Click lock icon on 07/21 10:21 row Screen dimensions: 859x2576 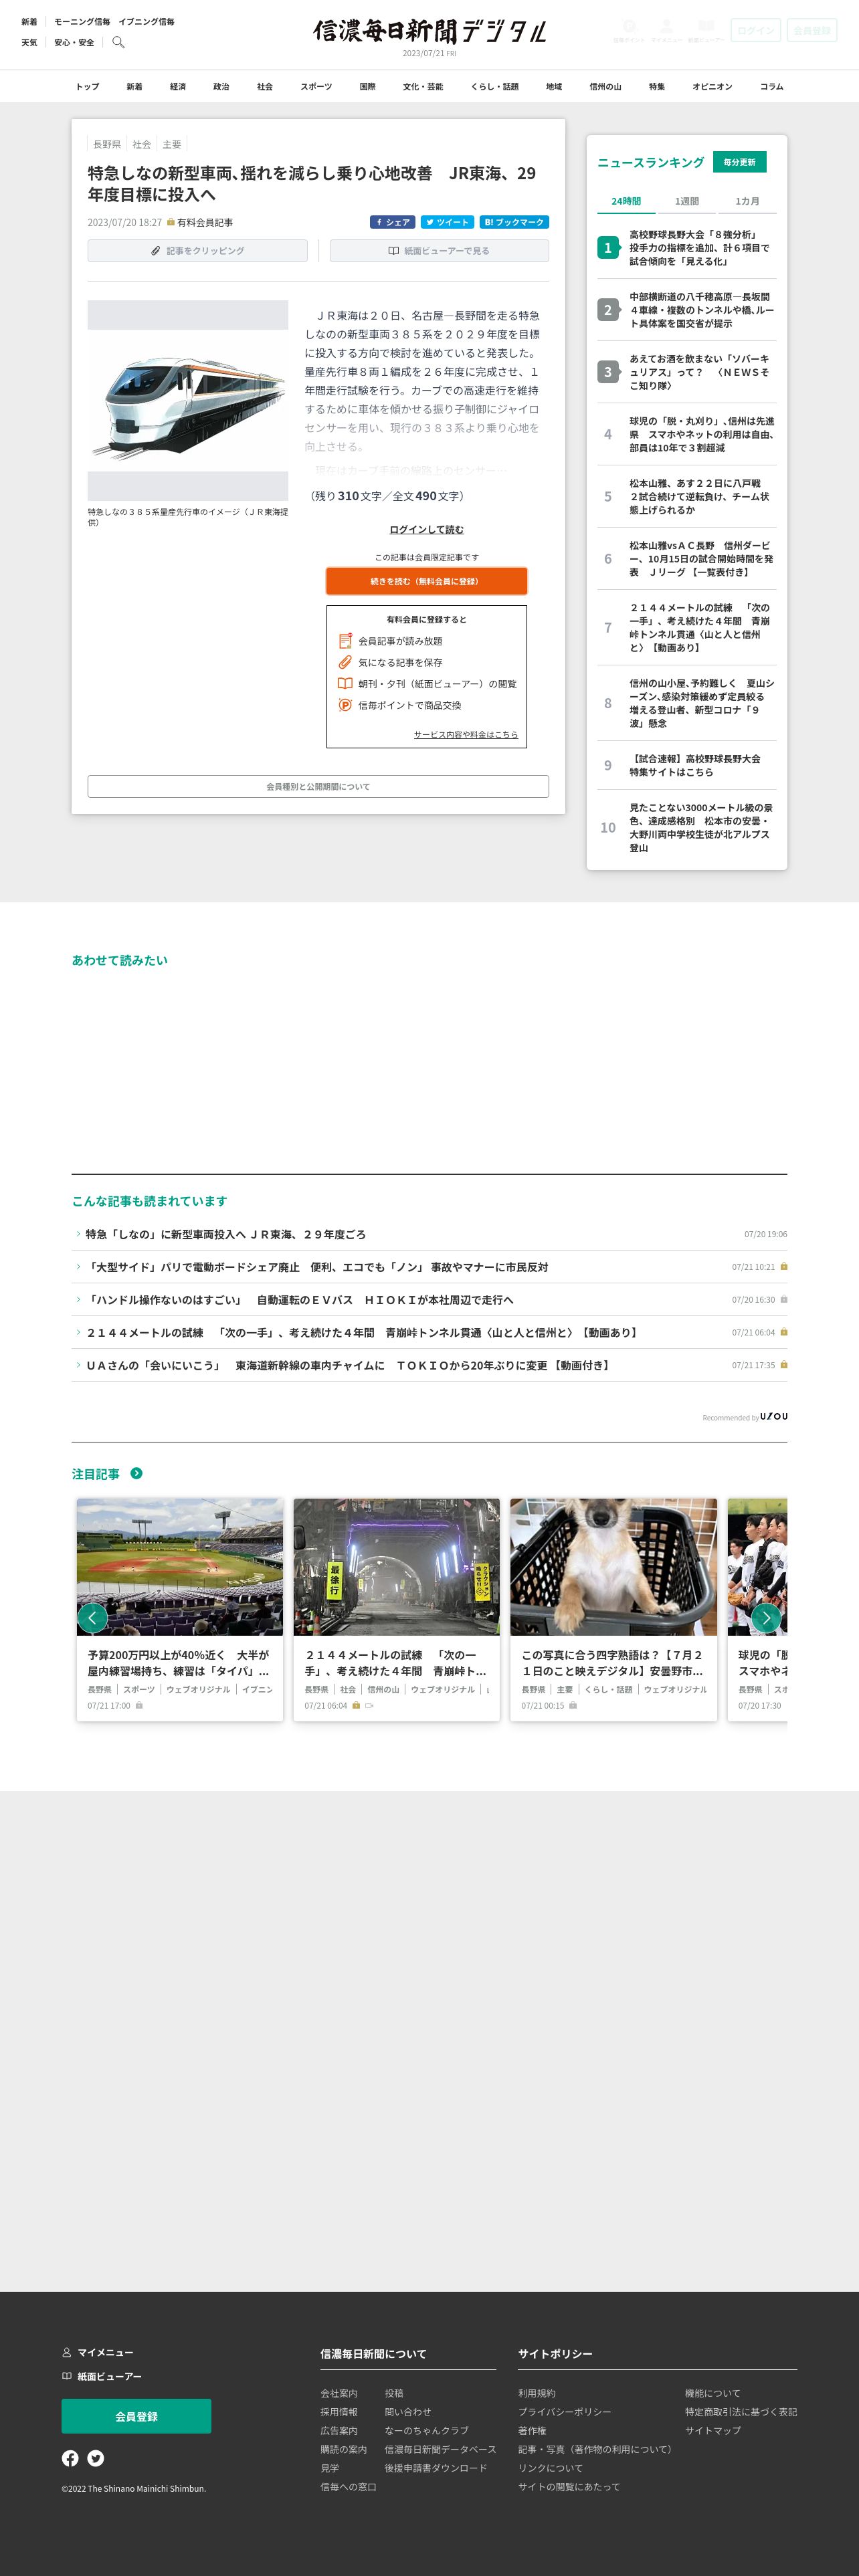(784, 1266)
